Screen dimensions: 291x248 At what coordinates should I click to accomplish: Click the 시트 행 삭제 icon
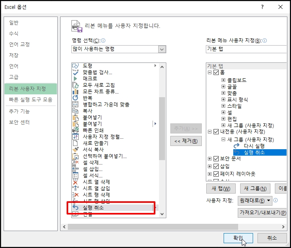click(75, 195)
